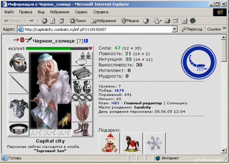Open the Избранное menu

60,12
